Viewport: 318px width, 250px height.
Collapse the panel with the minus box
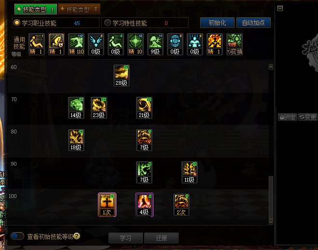pos(280,8)
